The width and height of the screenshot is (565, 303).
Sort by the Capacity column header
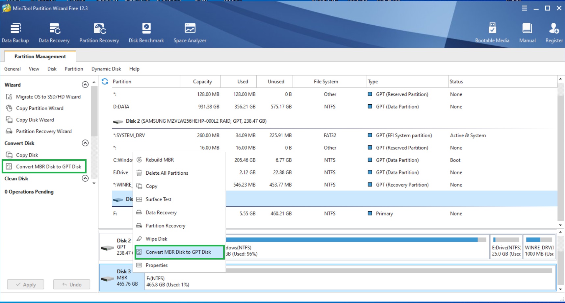pos(202,82)
